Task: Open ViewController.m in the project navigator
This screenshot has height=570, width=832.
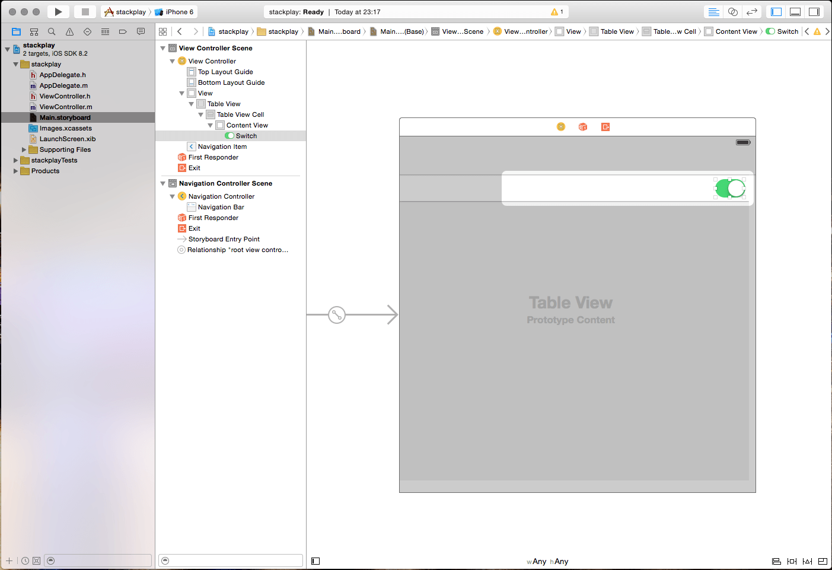Action: point(65,107)
